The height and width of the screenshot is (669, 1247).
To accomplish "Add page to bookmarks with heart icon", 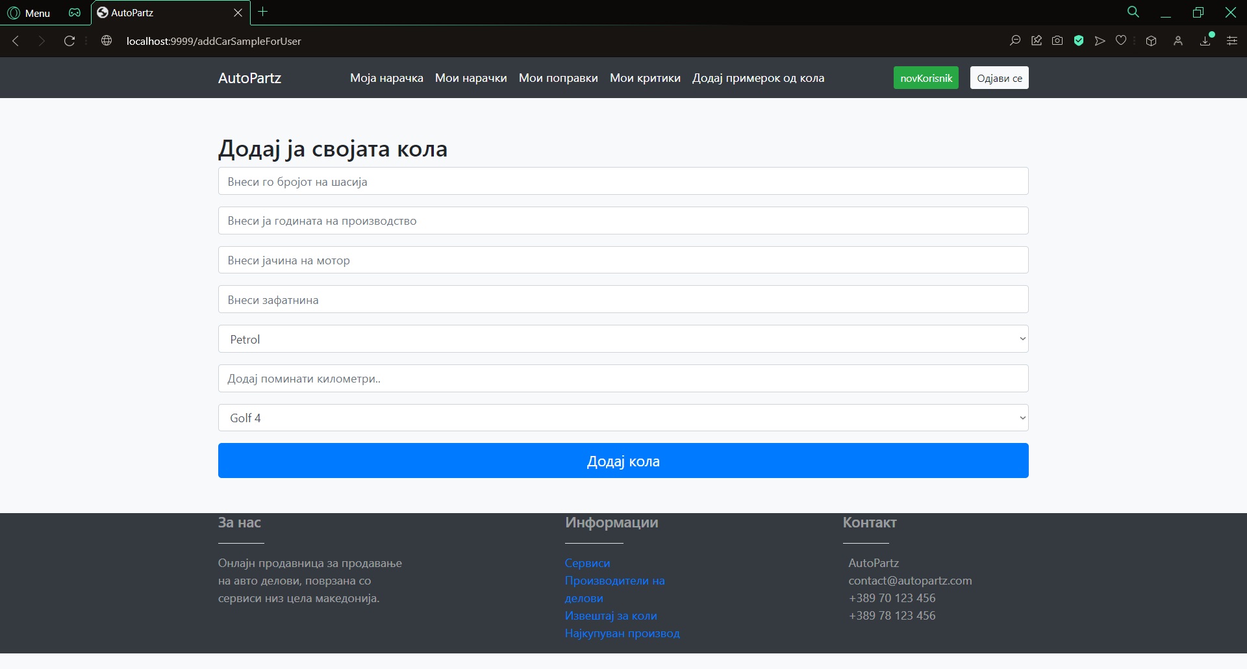I will point(1121,41).
